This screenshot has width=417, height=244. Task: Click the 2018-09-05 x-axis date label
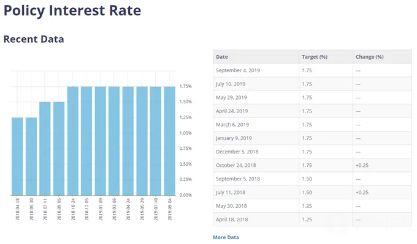point(59,209)
